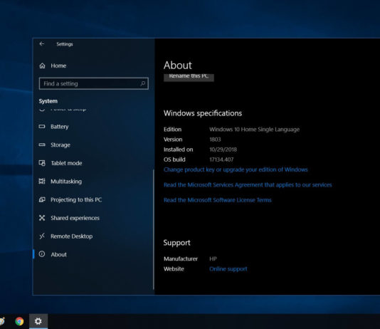Screen dimensions: 380x329
Task: Click the Shared experiences icon
Action: coord(42,218)
